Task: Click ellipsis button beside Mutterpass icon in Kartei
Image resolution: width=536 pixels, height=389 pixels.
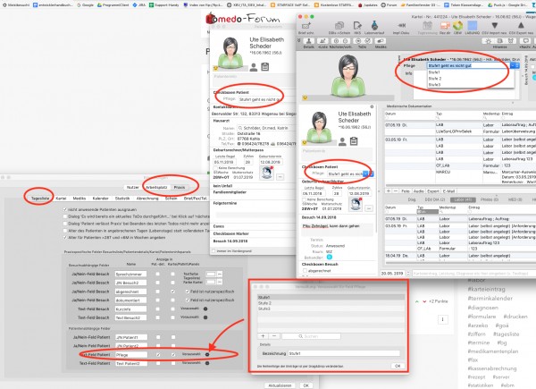Action: pyautogui.click(x=368, y=208)
